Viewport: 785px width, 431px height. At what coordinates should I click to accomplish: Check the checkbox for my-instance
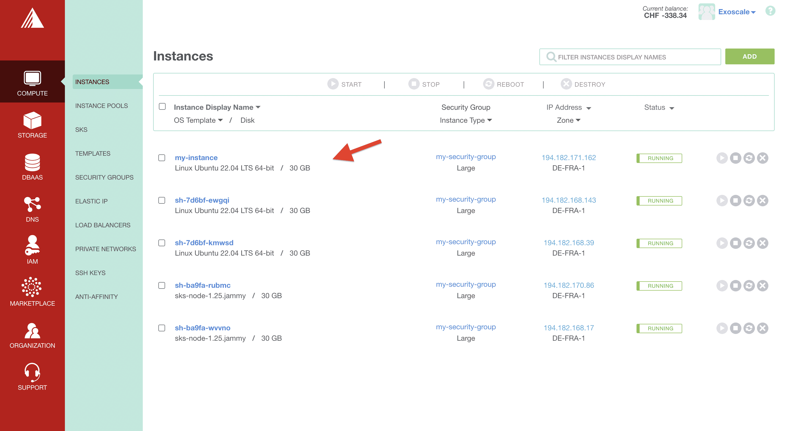(x=161, y=158)
